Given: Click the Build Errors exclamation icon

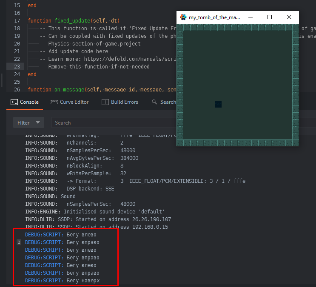Looking at the screenshot, I should pyautogui.click(x=105, y=102).
